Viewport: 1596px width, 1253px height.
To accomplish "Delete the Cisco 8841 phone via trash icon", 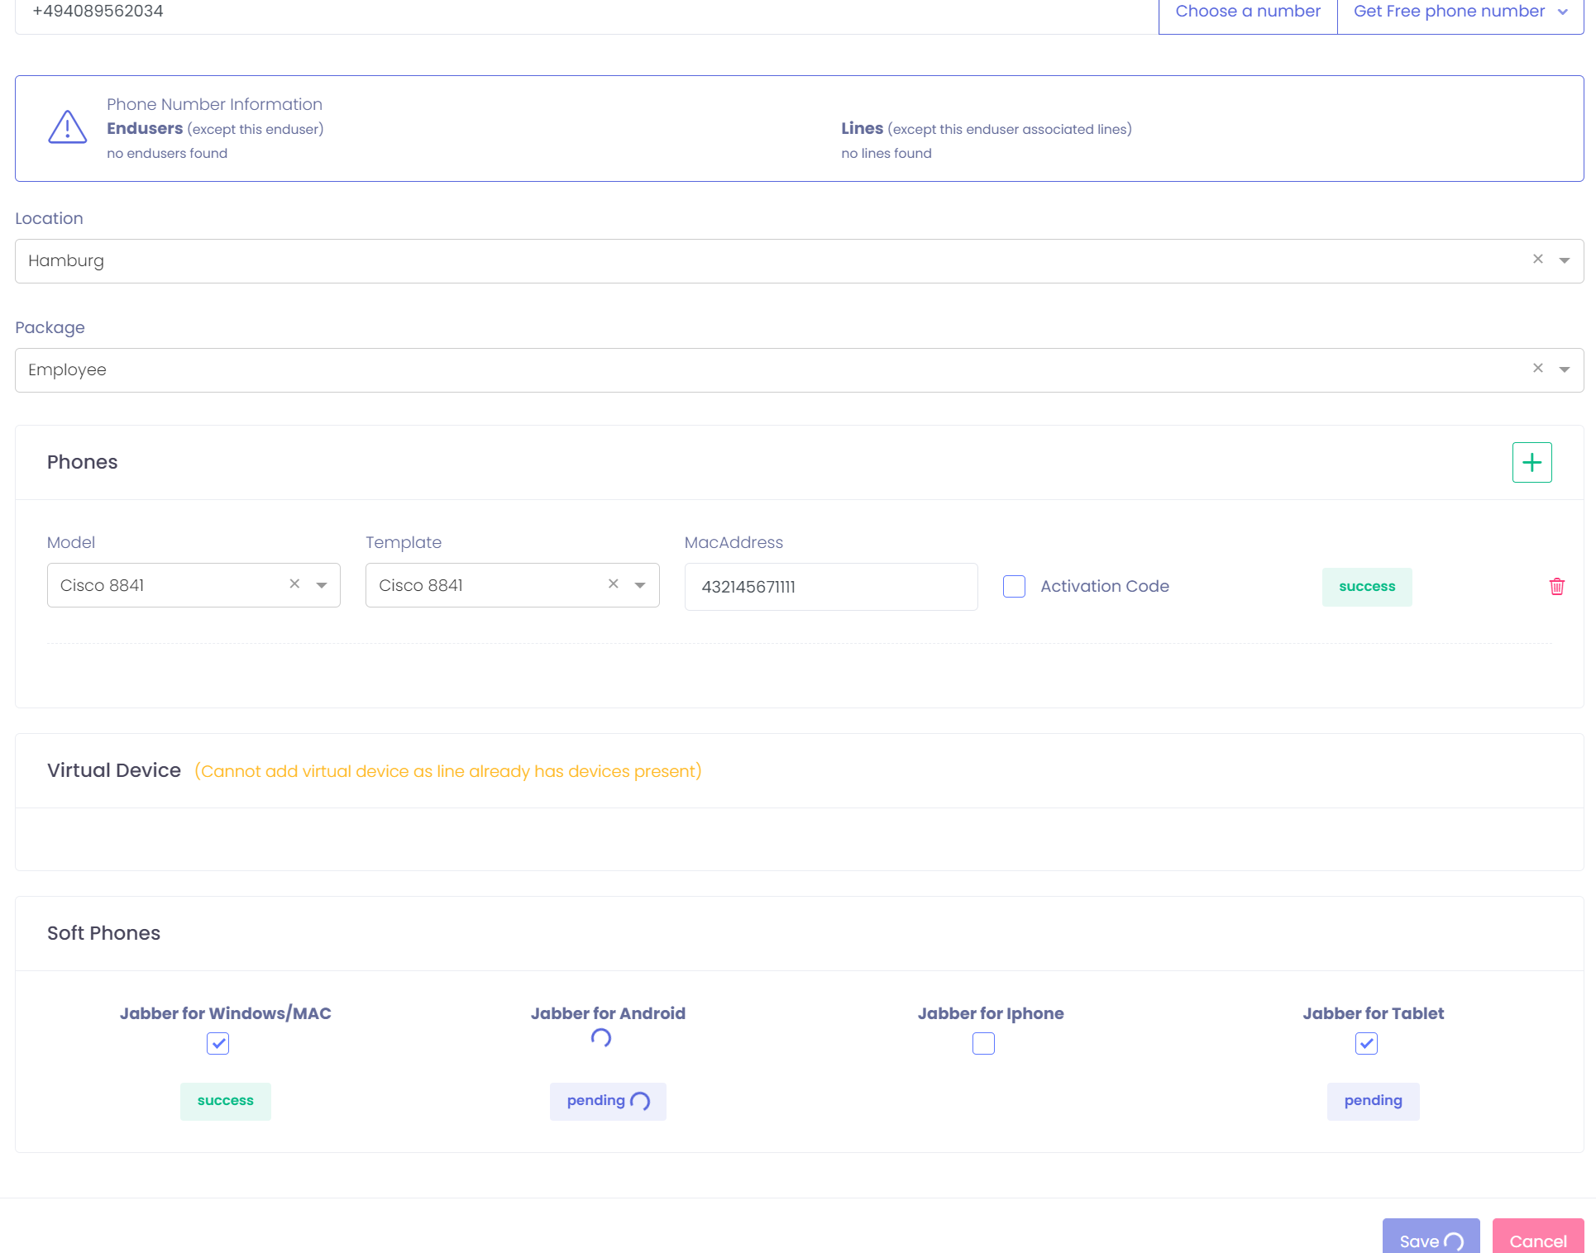I will coord(1556,587).
